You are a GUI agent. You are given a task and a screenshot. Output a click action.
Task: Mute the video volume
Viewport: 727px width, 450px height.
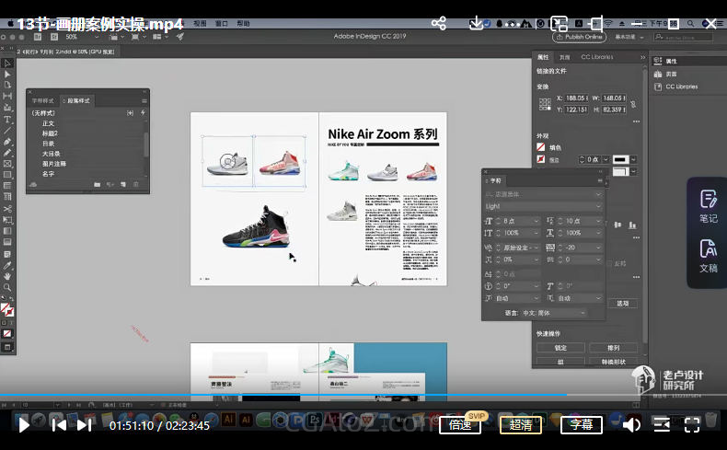pos(631,424)
